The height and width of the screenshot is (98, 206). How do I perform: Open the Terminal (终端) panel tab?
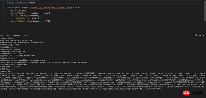click(x=25, y=35)
